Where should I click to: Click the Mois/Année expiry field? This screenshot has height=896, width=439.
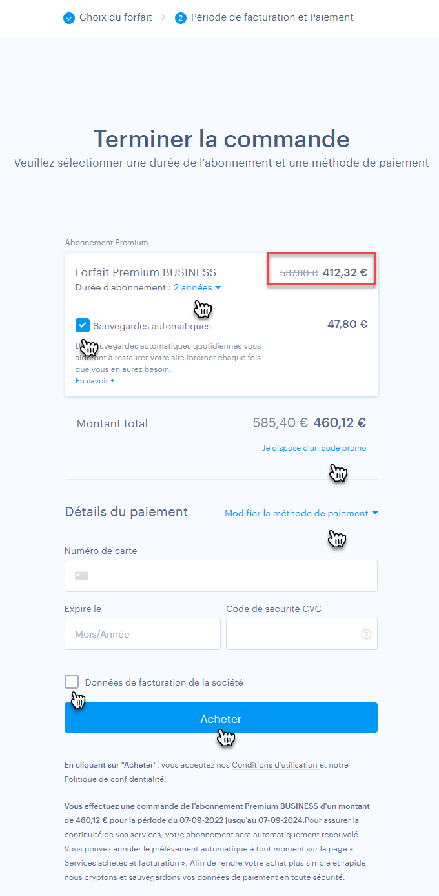coord(142,634)
